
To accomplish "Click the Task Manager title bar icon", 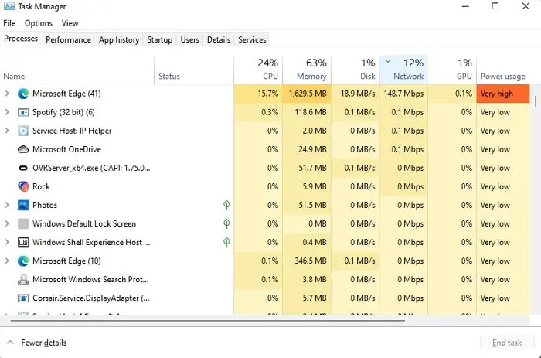I will pos(9,6).
